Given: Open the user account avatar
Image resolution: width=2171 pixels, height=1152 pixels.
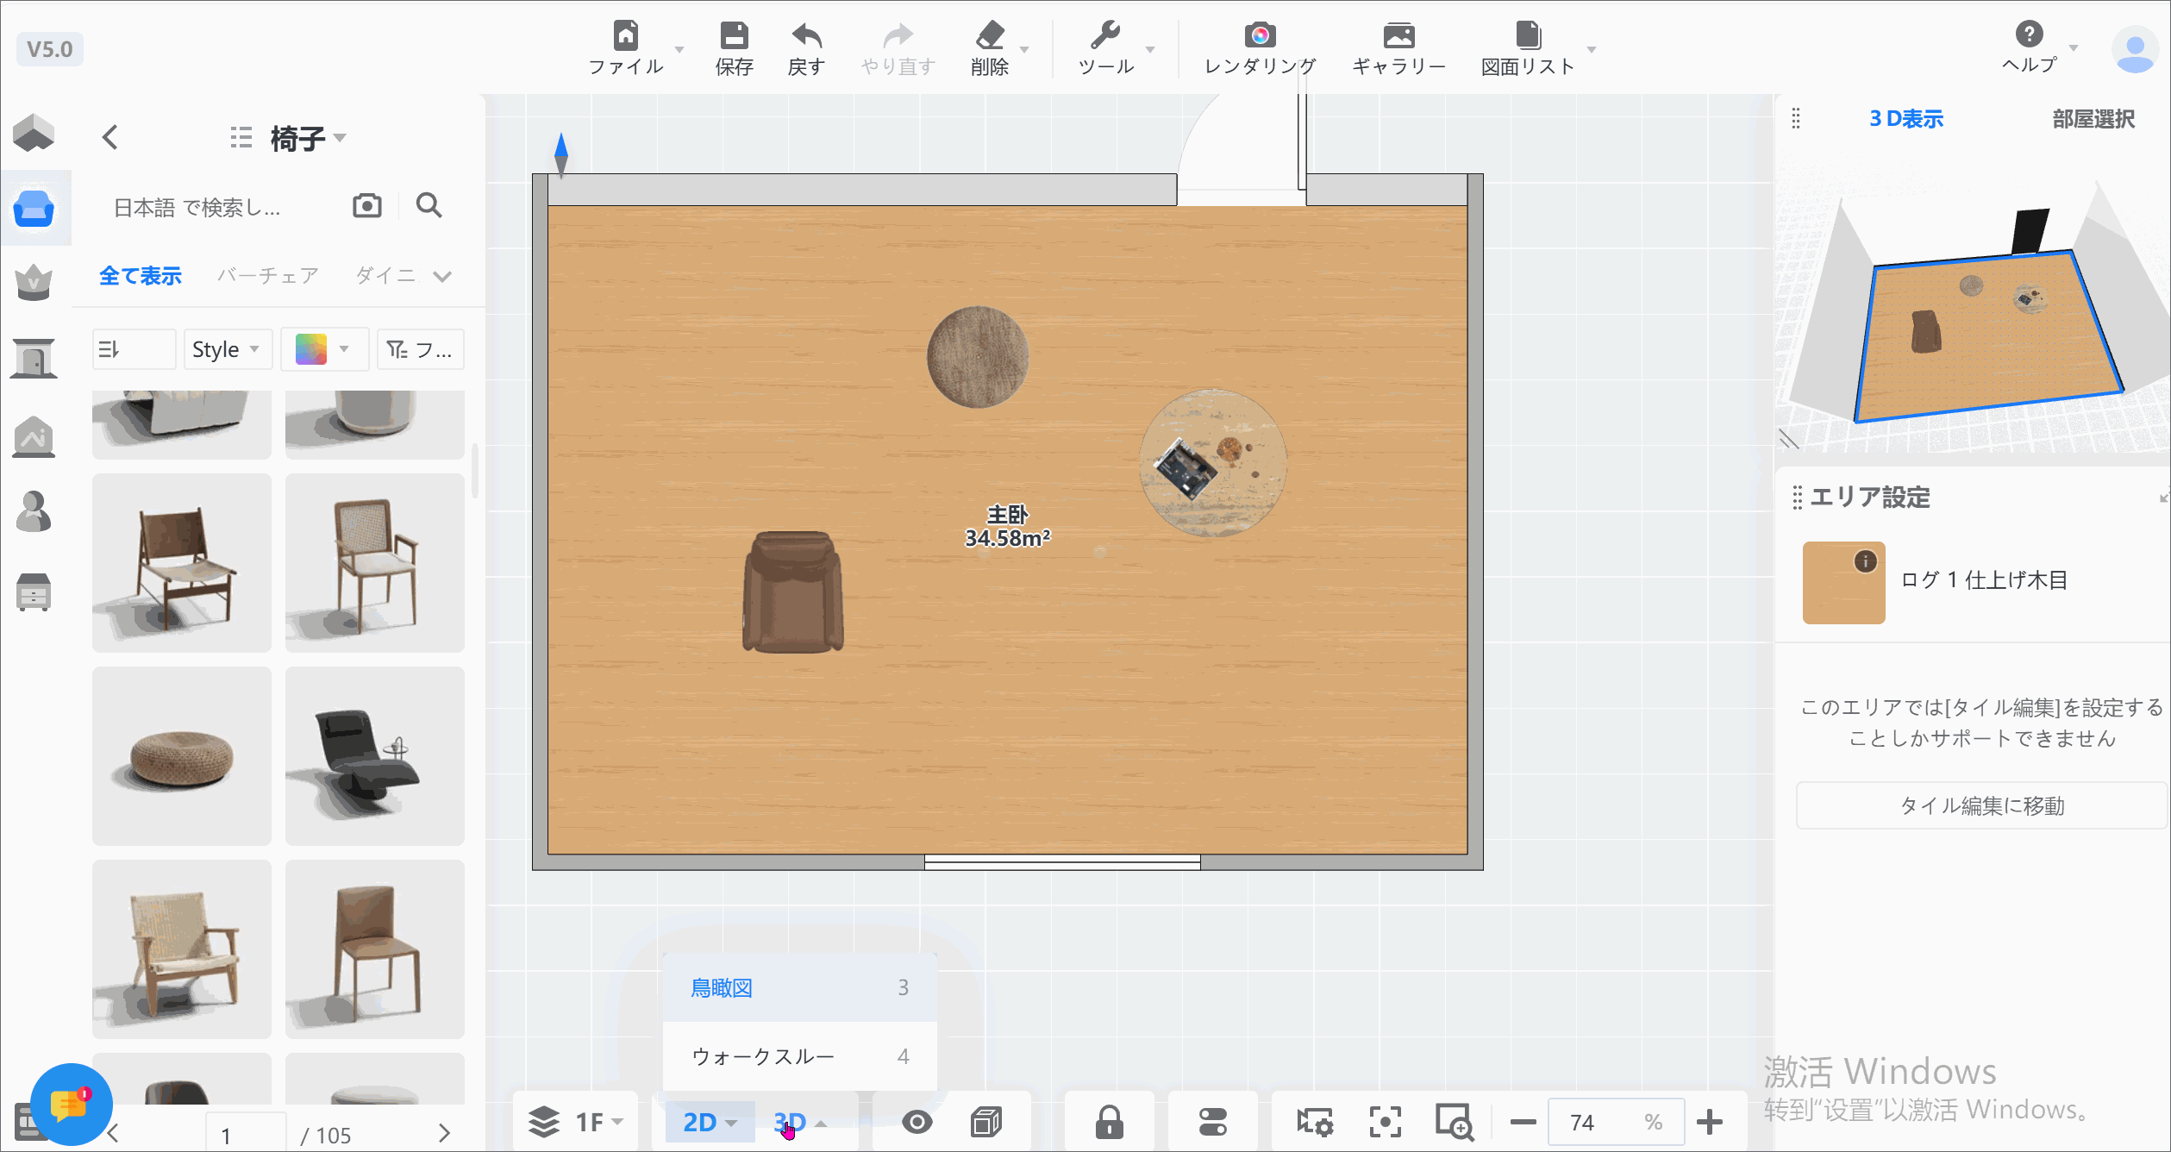Looking at the screenshot, I should [2135, 50].
